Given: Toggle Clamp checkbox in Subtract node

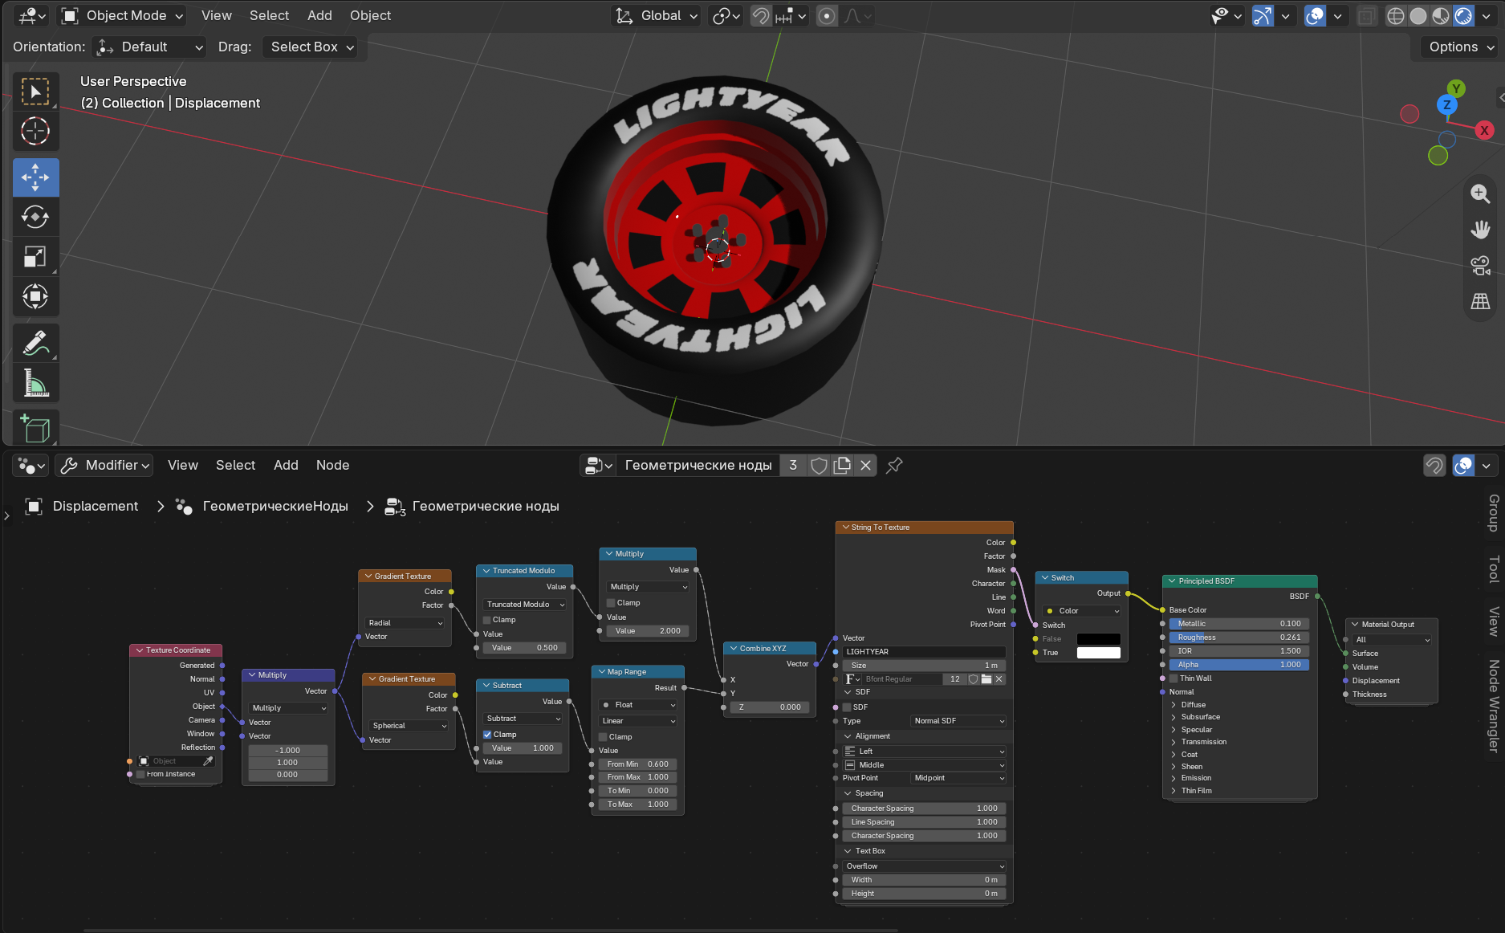Looking at the screenshot, I should (487, 735).
